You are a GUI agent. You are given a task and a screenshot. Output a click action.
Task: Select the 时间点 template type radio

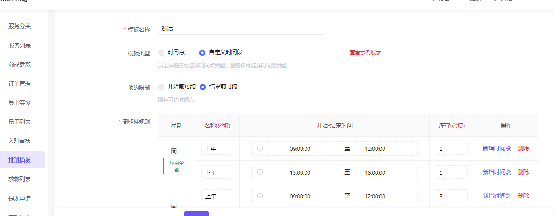point(161,52)
